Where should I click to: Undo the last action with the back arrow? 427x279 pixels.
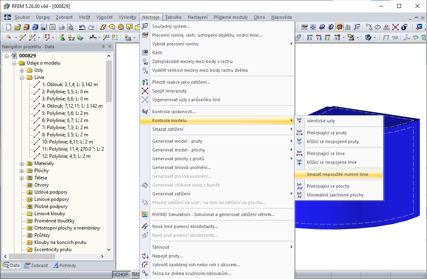[82, 27]
